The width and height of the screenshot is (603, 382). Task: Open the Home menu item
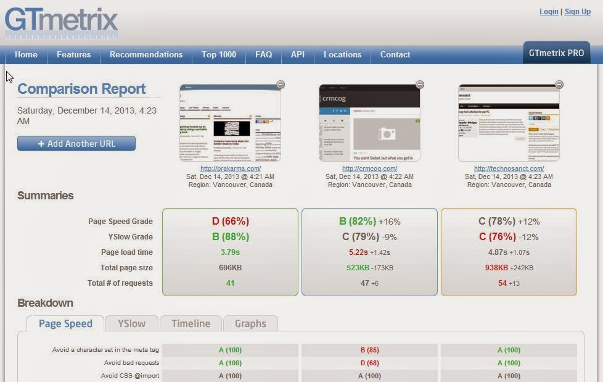coord(26,55)
